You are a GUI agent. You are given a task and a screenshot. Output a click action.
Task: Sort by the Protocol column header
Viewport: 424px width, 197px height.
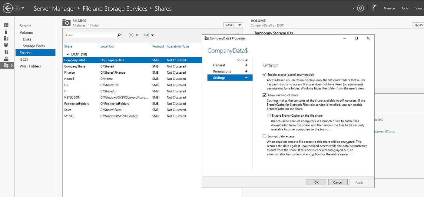158,46
